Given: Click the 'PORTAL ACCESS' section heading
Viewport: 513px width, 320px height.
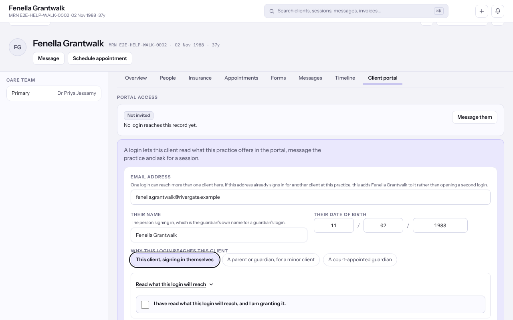Looking at the screenshot, I should click(137, 97).
